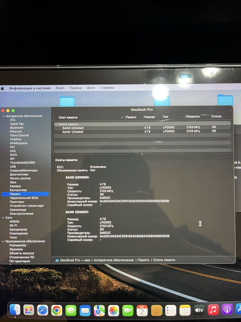Open Finder from the Dock
Viewport: 241px width, 322px height.
(x=15, y=309)
